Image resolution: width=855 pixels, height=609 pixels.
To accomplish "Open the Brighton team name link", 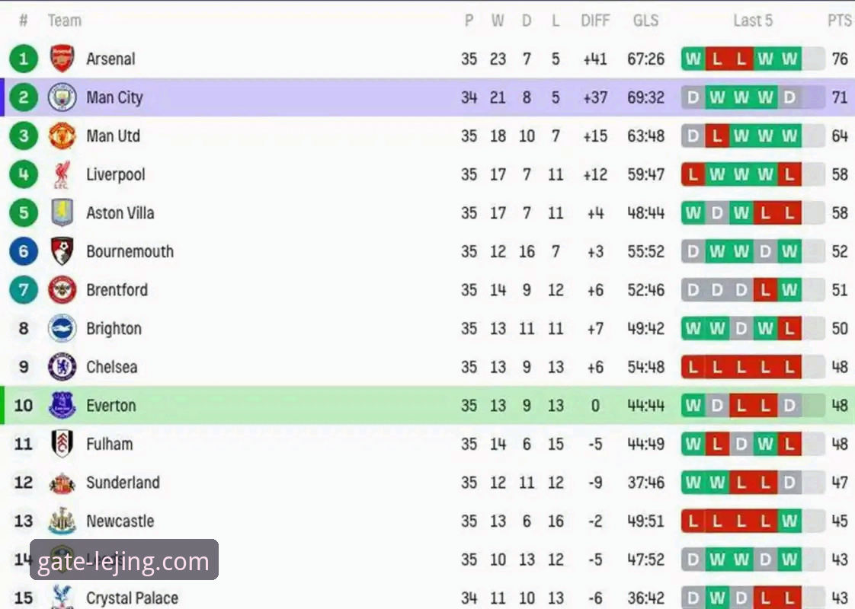I will coord(114,328).
